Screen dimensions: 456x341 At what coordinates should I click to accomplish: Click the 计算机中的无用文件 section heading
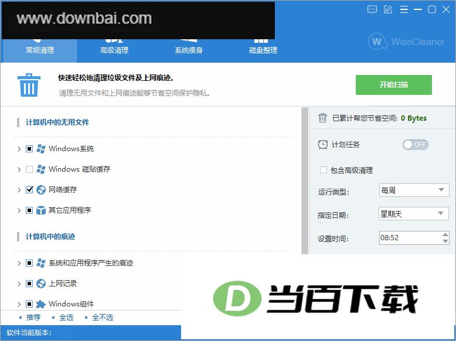[57, 122]
